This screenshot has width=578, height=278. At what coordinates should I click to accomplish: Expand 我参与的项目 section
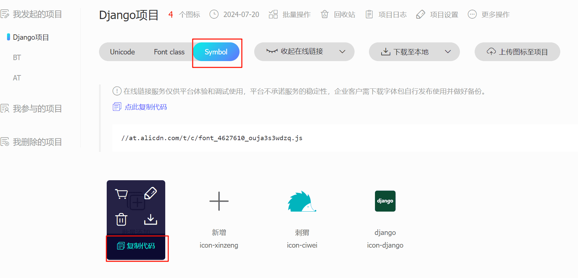37,108
